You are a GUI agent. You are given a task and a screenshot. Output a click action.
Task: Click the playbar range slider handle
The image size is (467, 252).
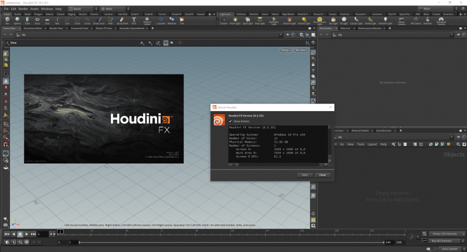point(79,242)
